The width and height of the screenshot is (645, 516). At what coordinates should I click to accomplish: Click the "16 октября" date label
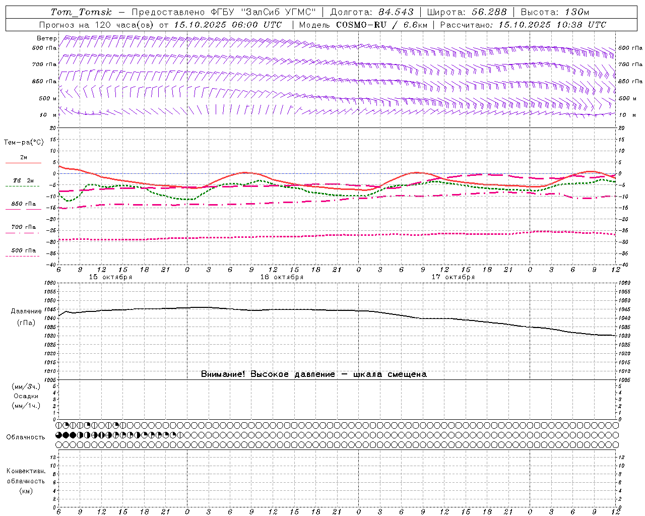[x=282, y=277]
